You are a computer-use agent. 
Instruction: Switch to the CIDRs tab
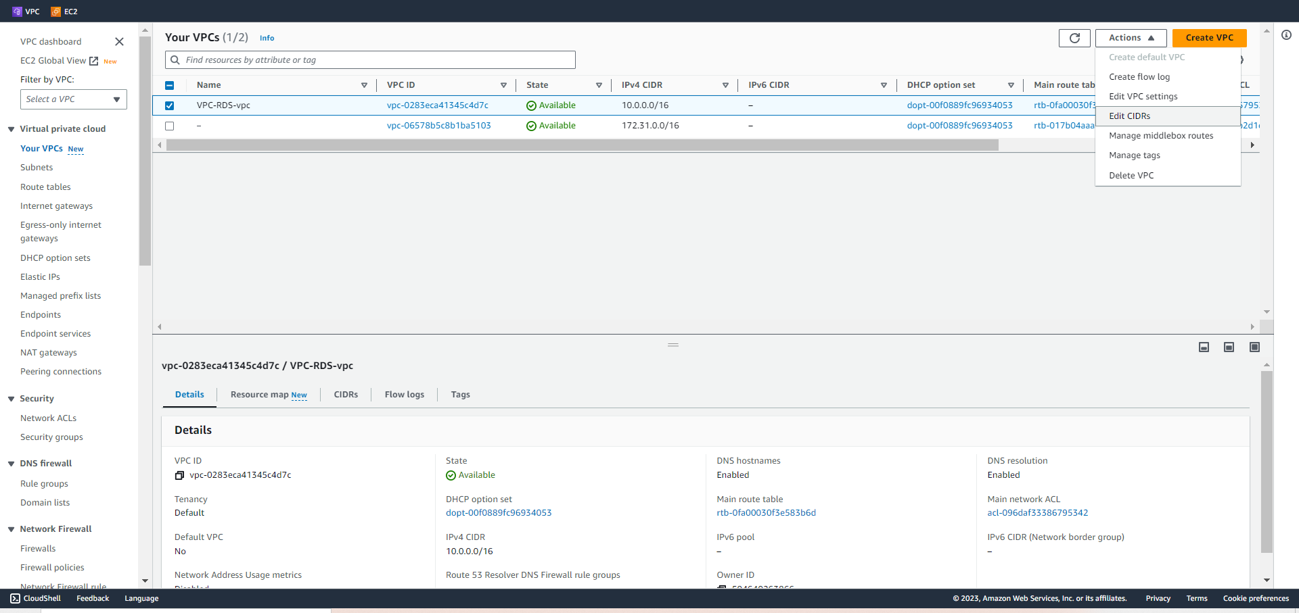click(346, 395)
